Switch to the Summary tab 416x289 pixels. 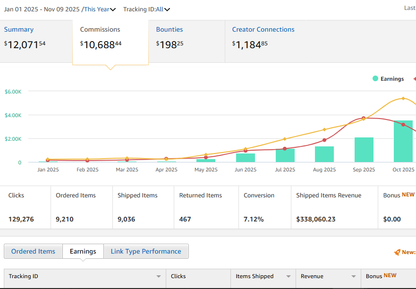(36, 41)
